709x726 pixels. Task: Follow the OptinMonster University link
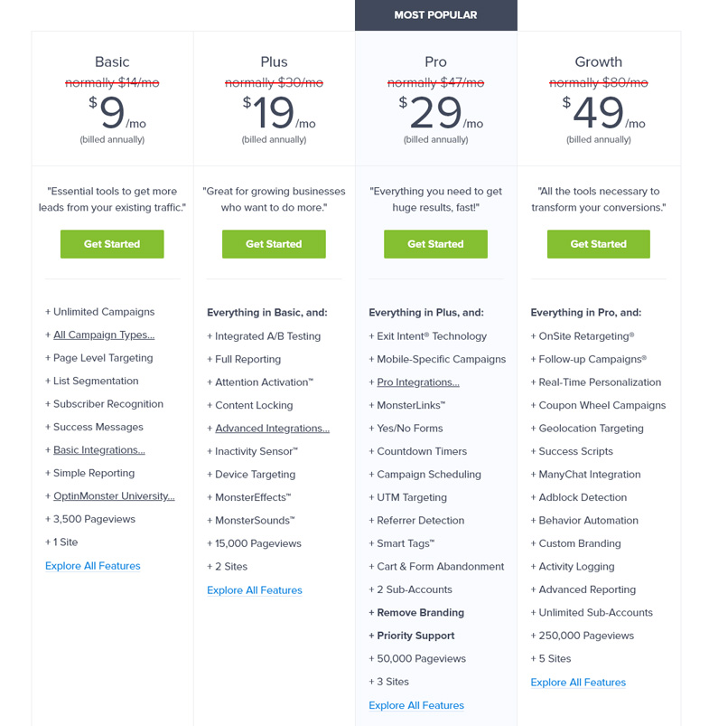(114, 496)
